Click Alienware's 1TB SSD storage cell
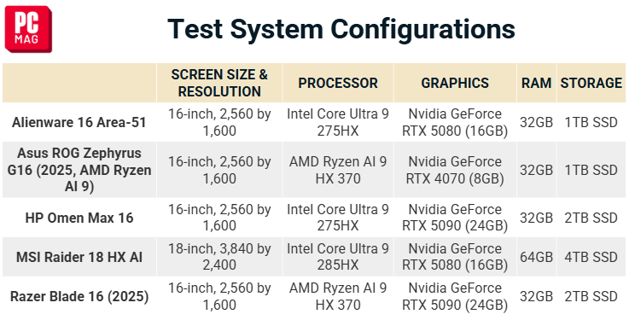This screenshot has height=326, width=635. 591,122
